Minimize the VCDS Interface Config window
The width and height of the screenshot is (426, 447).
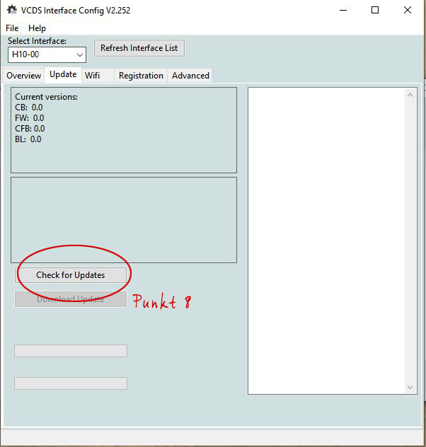pyautogui.click(x=343, y=11)
